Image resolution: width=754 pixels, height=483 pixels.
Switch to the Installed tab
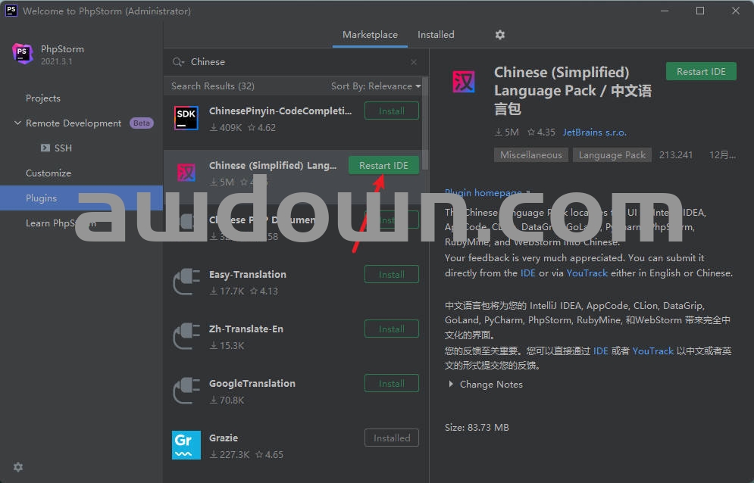[x=436, y=35]
